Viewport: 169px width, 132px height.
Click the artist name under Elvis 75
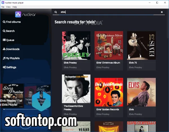point(135,67)
